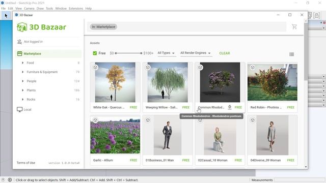Select Local in the sidebar
Screen dimensions: 326x183
(27, 109)
